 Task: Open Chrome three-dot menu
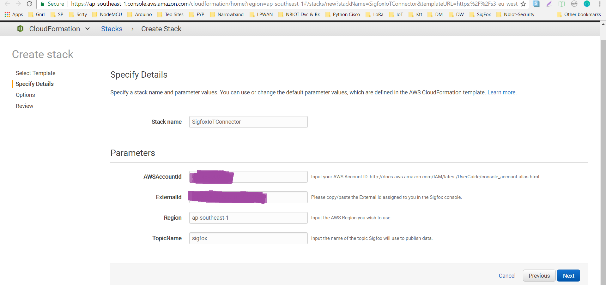(x=600, y=4)
